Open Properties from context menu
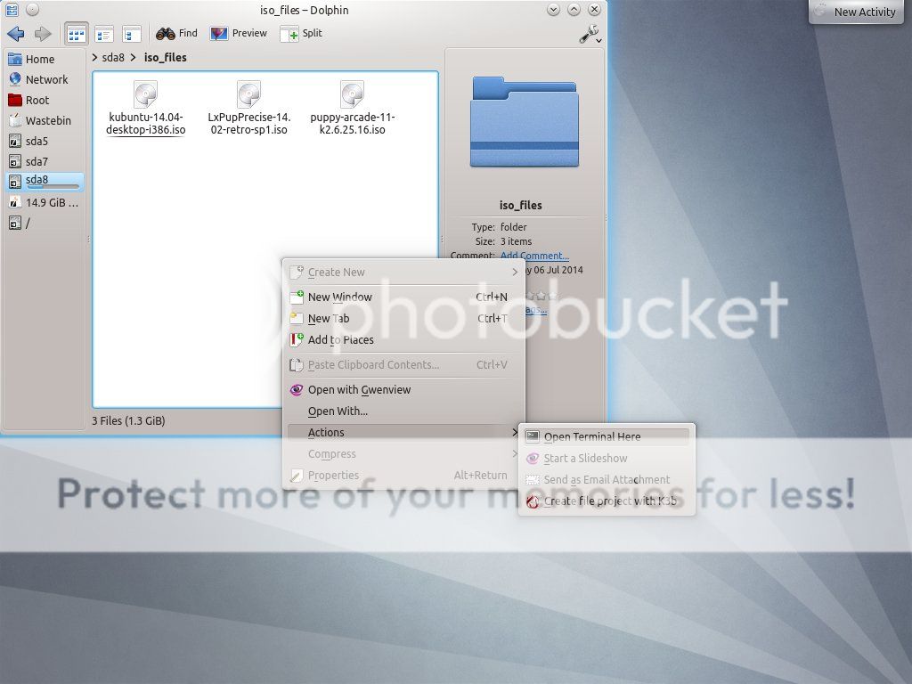This screenshot has height=684, width=912. click(x=405, y=476)
